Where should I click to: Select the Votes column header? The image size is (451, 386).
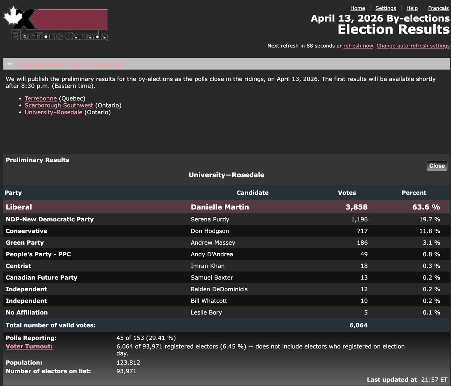point(347,193)
